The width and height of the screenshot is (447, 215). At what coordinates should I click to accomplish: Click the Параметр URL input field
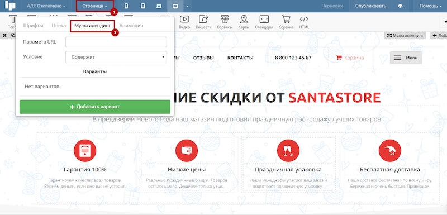[x=116, y=42]
